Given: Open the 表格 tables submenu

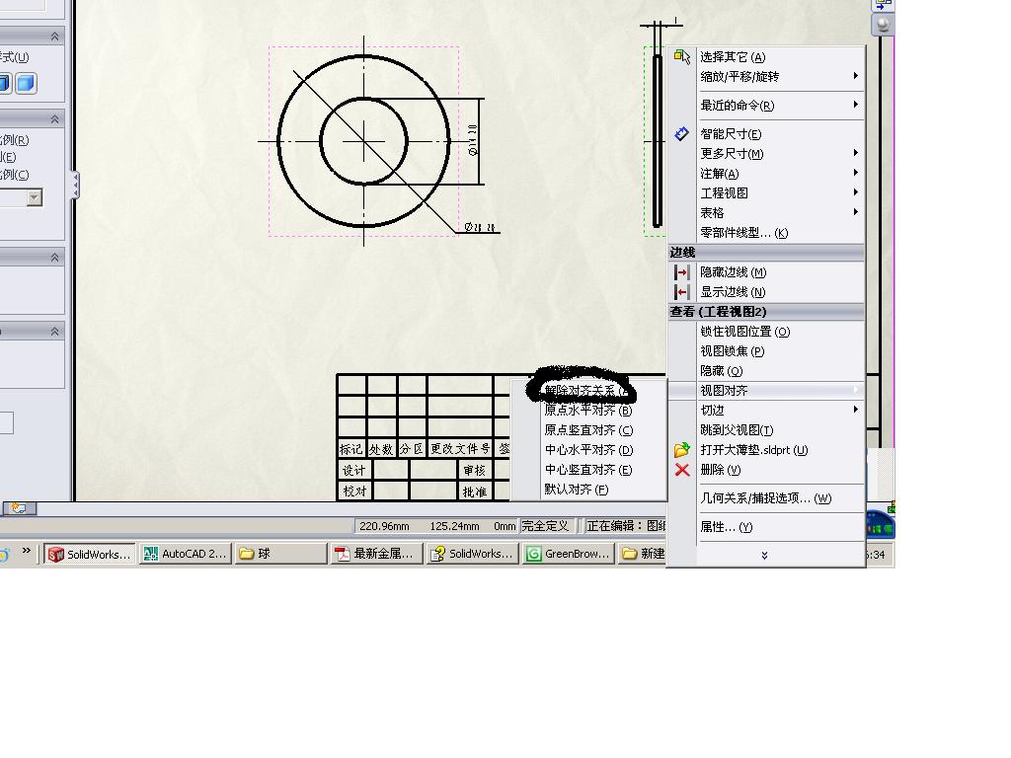Looking at the screenshot, I should [x=766, y=213].
